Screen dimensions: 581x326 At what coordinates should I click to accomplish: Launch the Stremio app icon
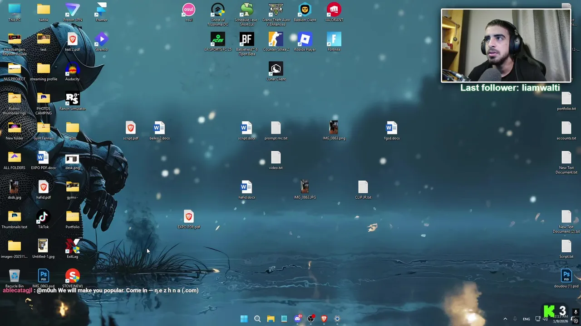click(101, 42)
